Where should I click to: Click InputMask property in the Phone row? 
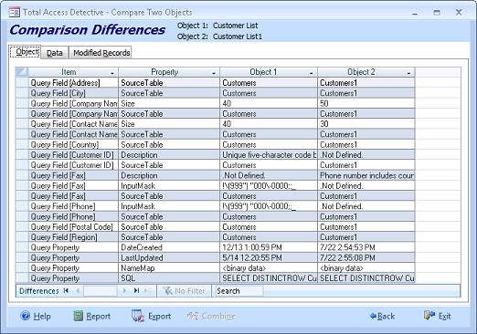coord(169,206)
